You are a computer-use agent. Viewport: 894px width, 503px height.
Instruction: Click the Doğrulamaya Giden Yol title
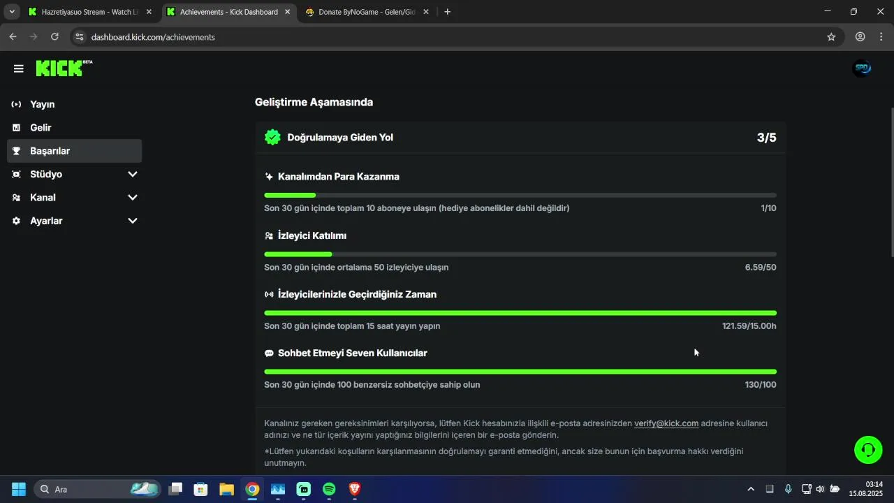340,138
